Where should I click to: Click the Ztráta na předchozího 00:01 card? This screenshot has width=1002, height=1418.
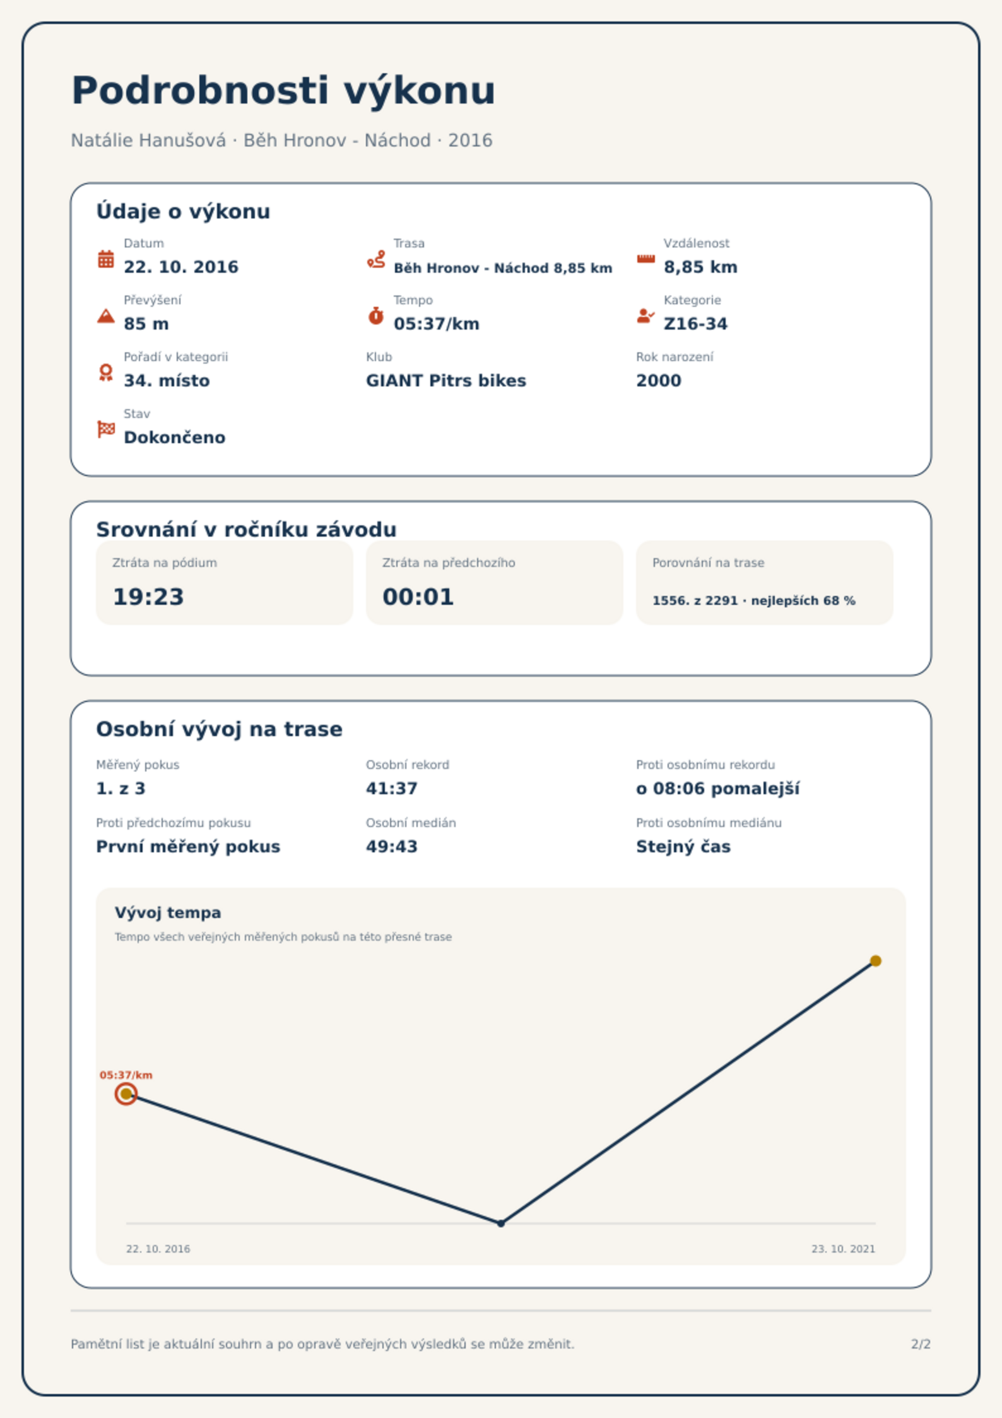(x=494, y=582)
